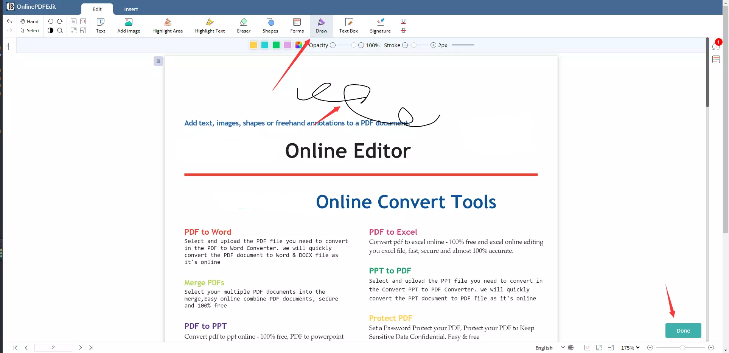This screenshot has width=729, height=353.
Task: Select the Eraser tool
Action: (244, 25)
